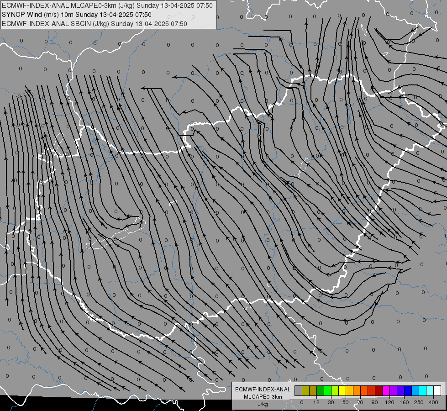Select the dark red legend swatch
The width and height of the screenshot is (447, 411).
pyautogui.click(x=379, y=391)
